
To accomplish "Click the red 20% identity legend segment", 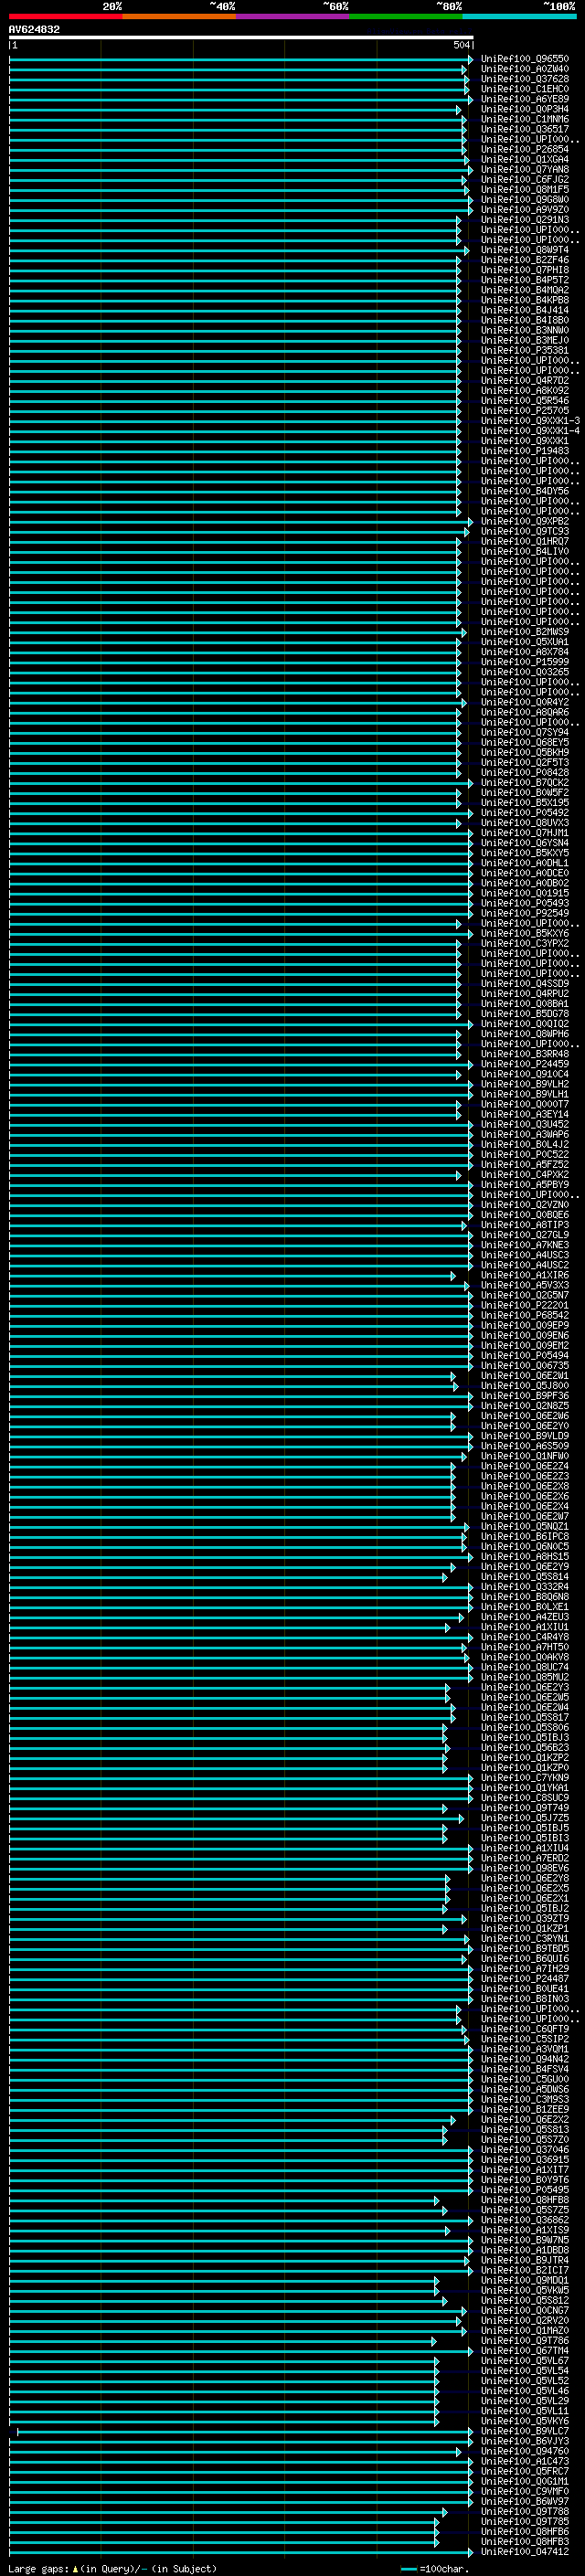I will [66, 16].
